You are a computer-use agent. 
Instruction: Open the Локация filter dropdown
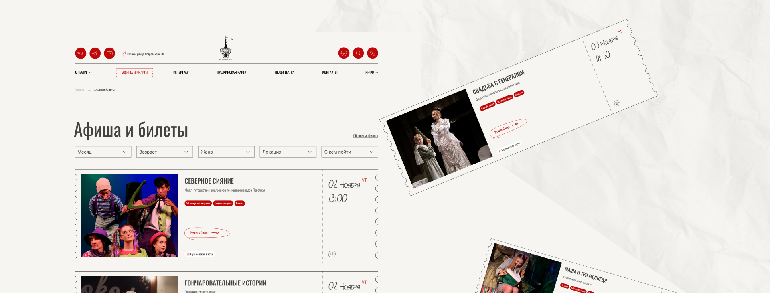[x=288, y=152]
